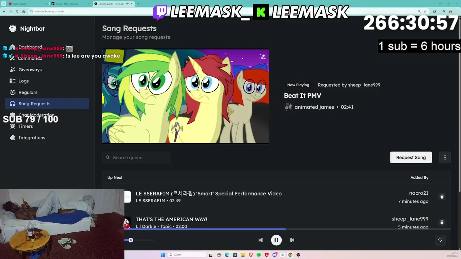This screenshot has width=461, height=259.
Task: View site information icon in address bar
Action: pyautogui.click(x=32, y=11)
